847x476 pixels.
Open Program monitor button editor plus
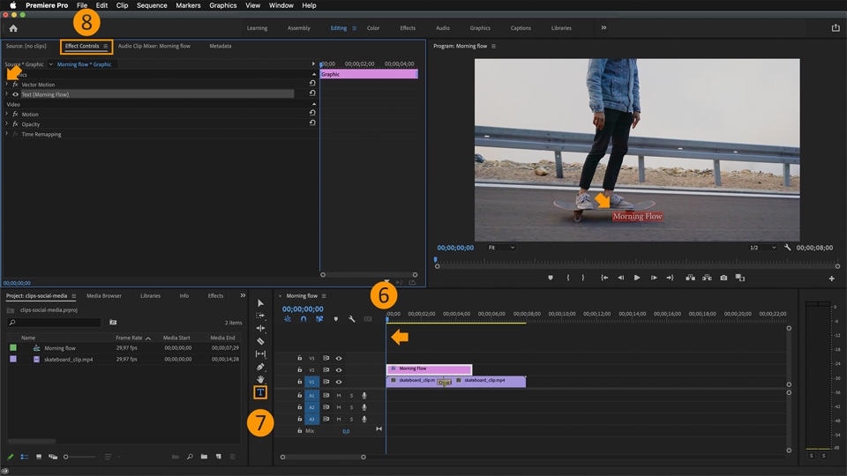(831, 279)
